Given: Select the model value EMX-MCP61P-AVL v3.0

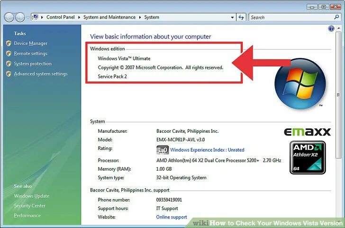Looking at the screenshot, I should pos(181,140).
